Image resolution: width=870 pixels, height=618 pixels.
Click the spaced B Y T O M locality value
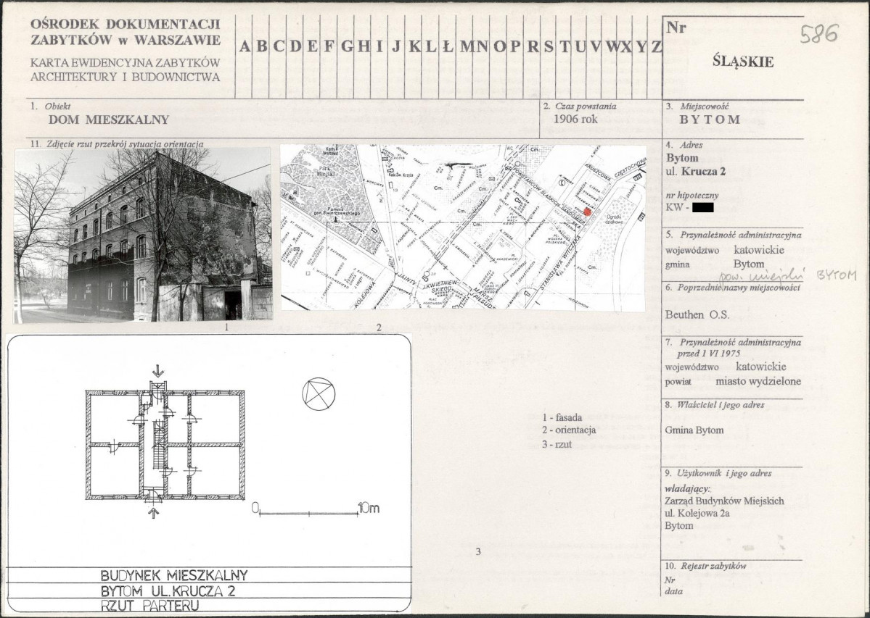[x=710, y=120]
